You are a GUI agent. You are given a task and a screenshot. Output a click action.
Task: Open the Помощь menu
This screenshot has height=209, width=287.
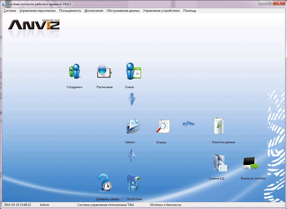[x=190, y=11]
